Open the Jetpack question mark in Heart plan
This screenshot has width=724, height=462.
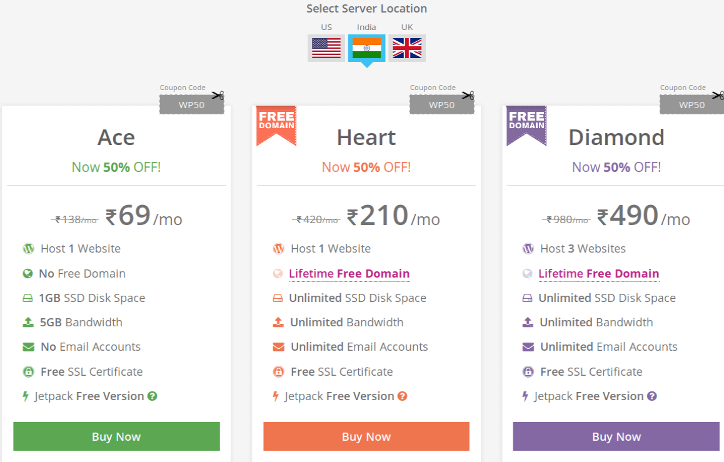(403, 396)
